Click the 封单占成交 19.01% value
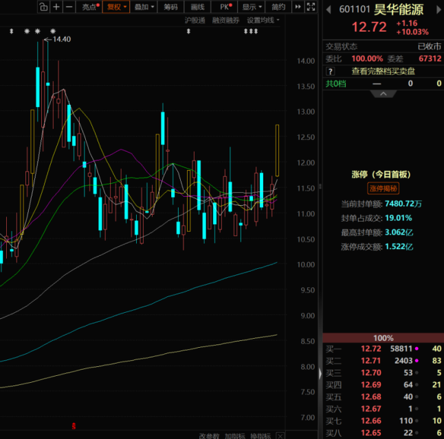This screenshot has width=444, height=439. click(399, 218)
